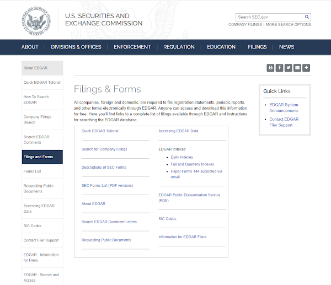Screen dimensions: 331x285
Task: Open the NEWS menu
Action: [x=286, y=47]
